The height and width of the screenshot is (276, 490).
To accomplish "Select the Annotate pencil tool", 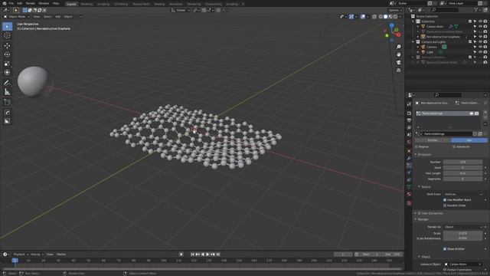I will tap(7, 83).
